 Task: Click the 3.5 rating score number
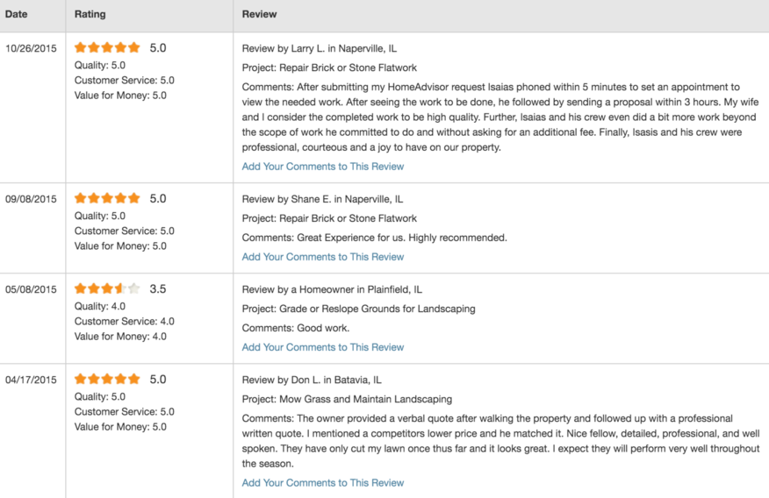coord(158,289)
